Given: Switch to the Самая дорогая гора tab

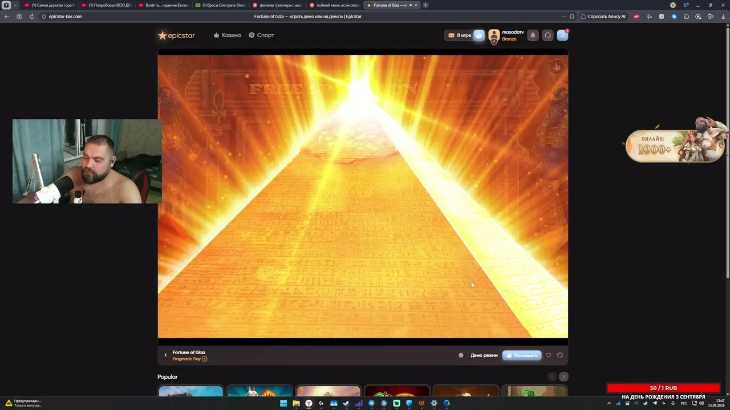Looking at the screenshot, I should tap(50, 5).
